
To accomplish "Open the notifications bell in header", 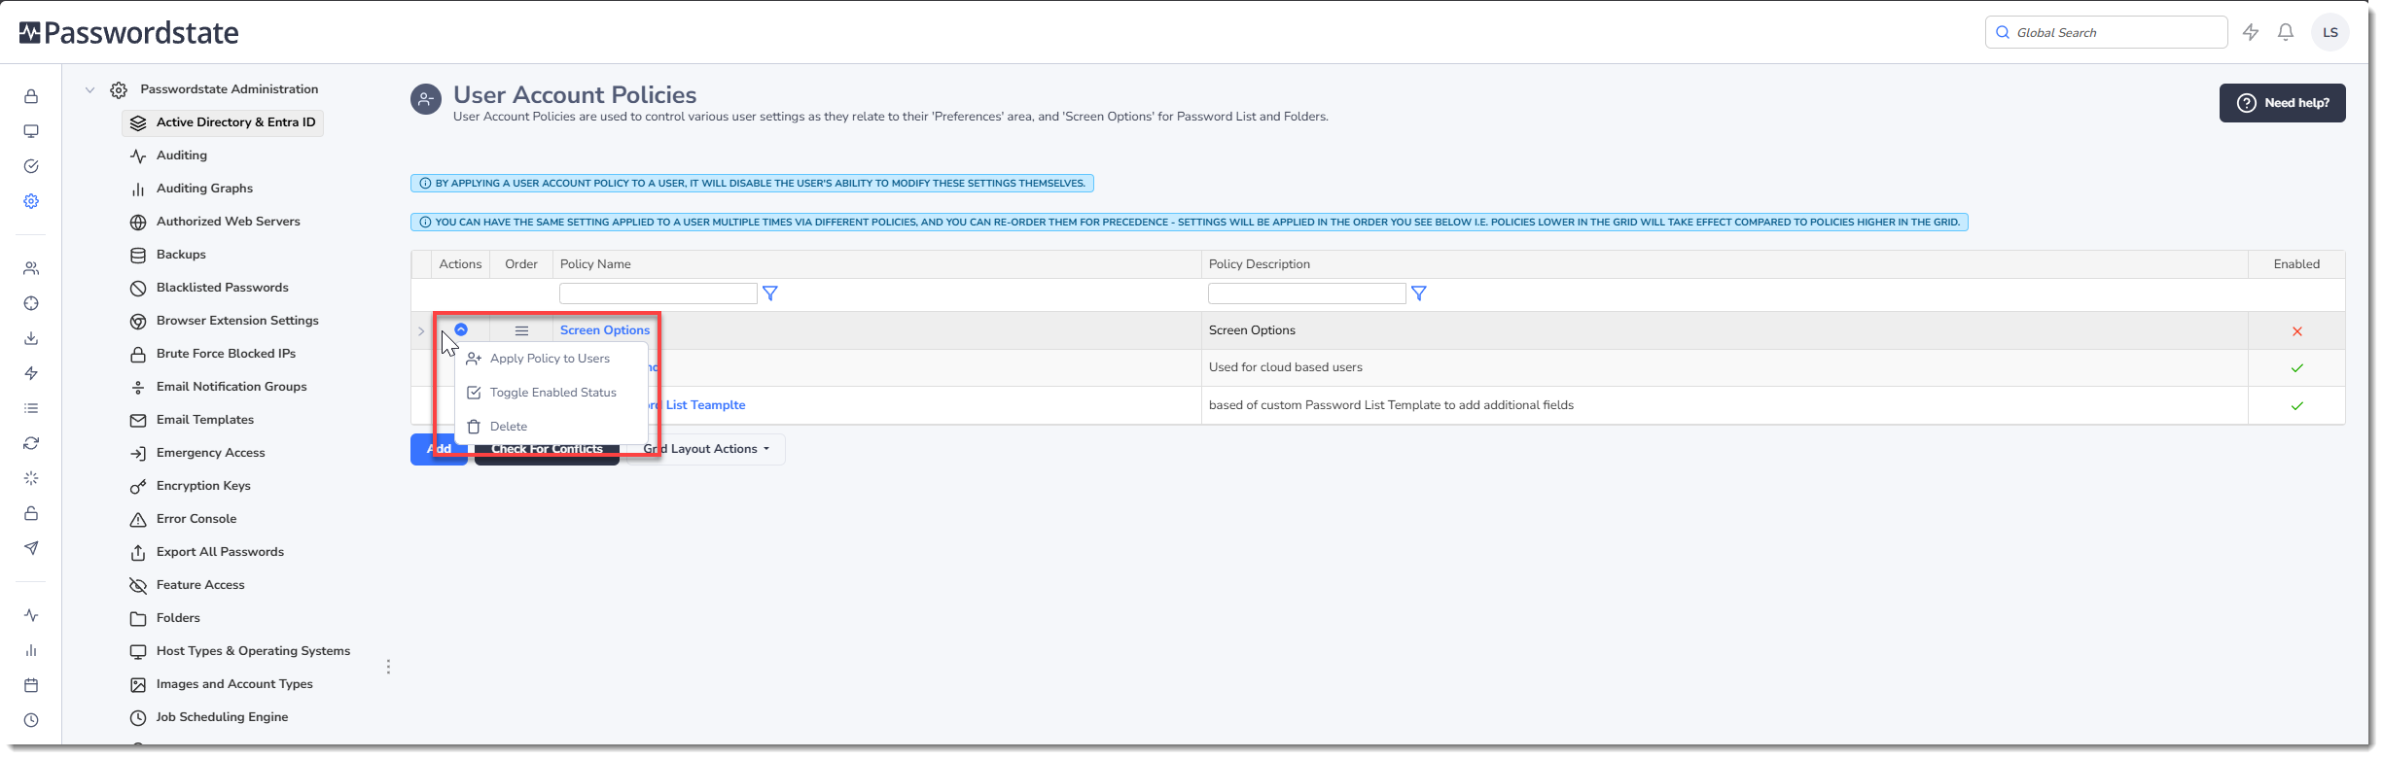I will tap(2286, 32).
